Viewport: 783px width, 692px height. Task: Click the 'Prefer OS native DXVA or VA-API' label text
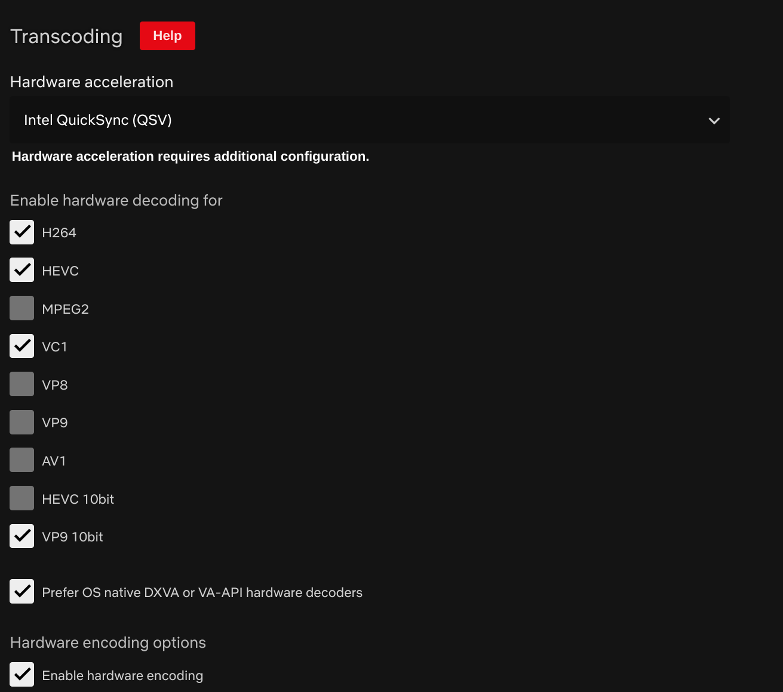(x=202, y=592)
